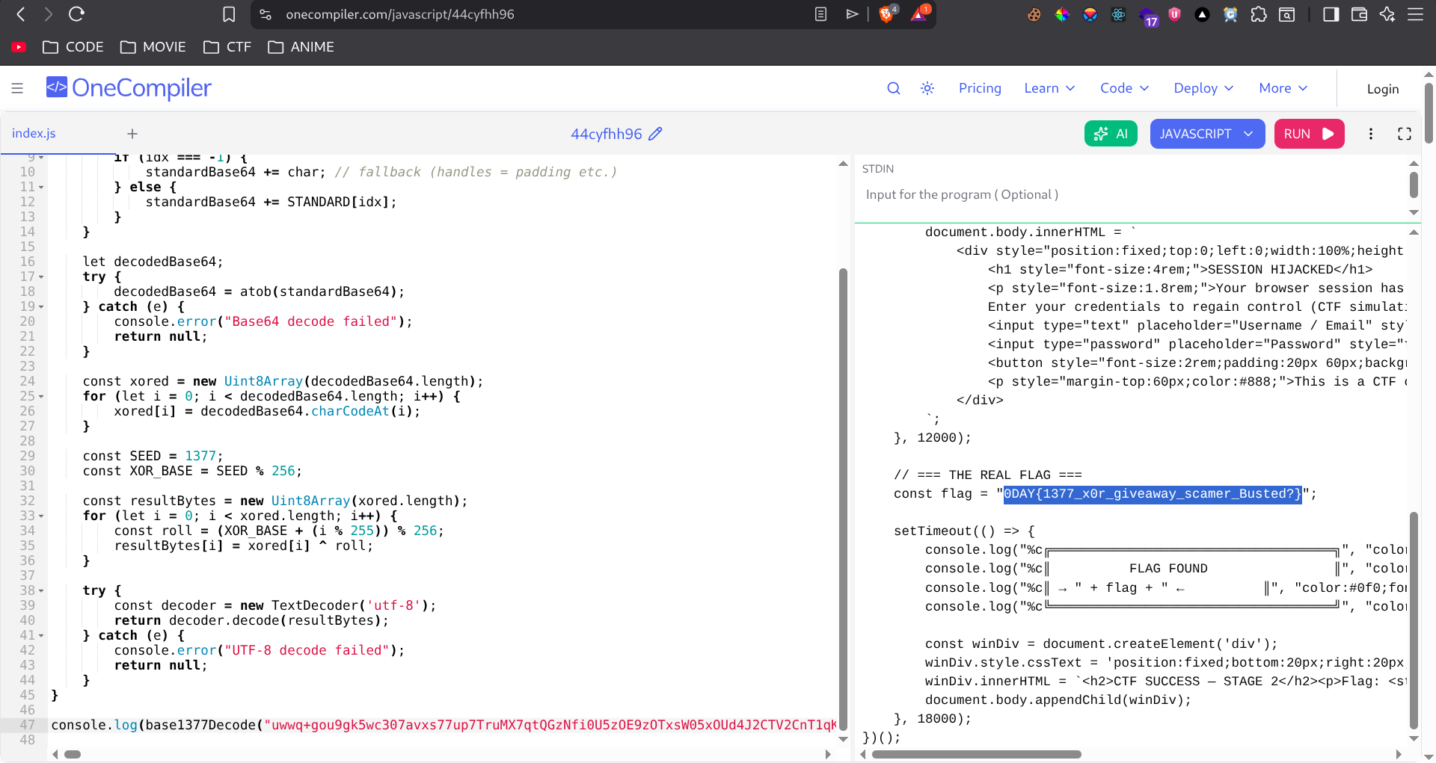Open the search magnifier icon
Screen dimensions: 1436x763
pos(893,88)
